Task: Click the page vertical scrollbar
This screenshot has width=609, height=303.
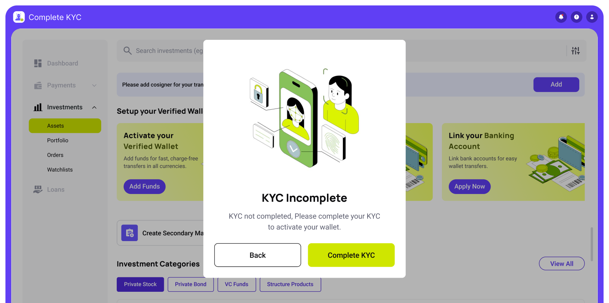Action: tap(592, 244)
